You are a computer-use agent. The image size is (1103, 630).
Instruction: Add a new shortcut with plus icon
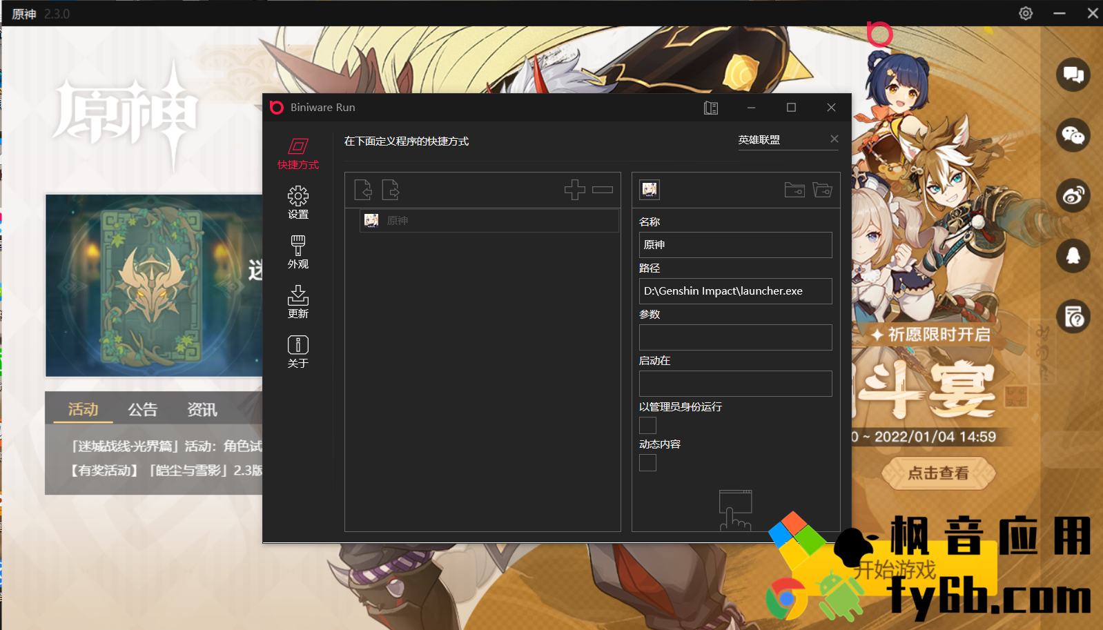pyautogui.click(x=575, y=190)
